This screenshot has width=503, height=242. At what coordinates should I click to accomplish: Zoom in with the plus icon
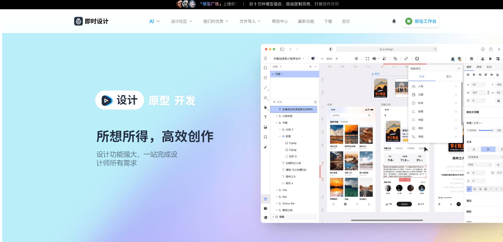(337, 58)
